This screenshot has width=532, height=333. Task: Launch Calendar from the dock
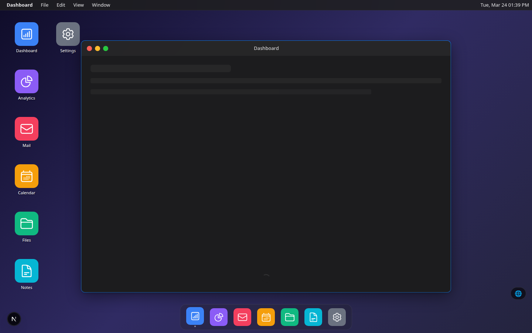point(266,317)
